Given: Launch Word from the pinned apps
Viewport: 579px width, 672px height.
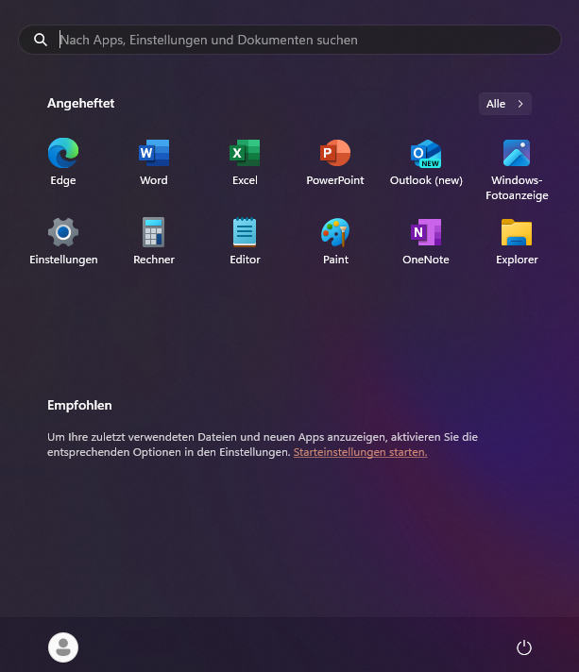Looking at the screenshot, I should 154,161.
